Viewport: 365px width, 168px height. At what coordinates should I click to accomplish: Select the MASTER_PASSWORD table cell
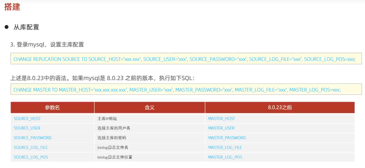(x=227, y=138)
